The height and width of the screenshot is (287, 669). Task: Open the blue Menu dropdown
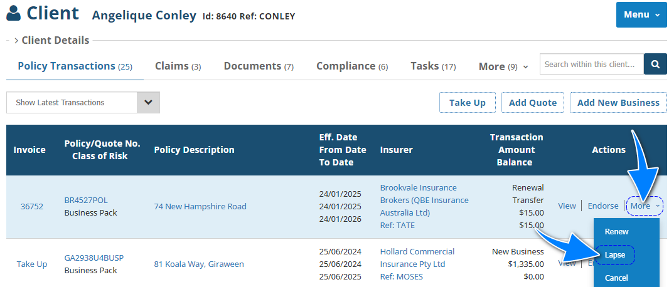point(641,14)
